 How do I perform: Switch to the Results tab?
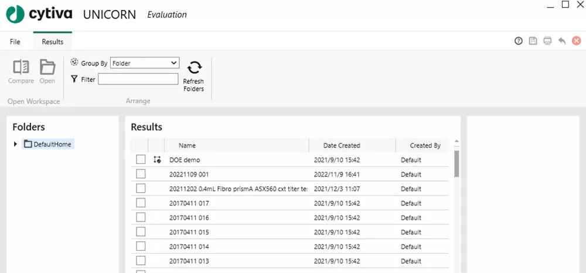click(x=52, y=42)
